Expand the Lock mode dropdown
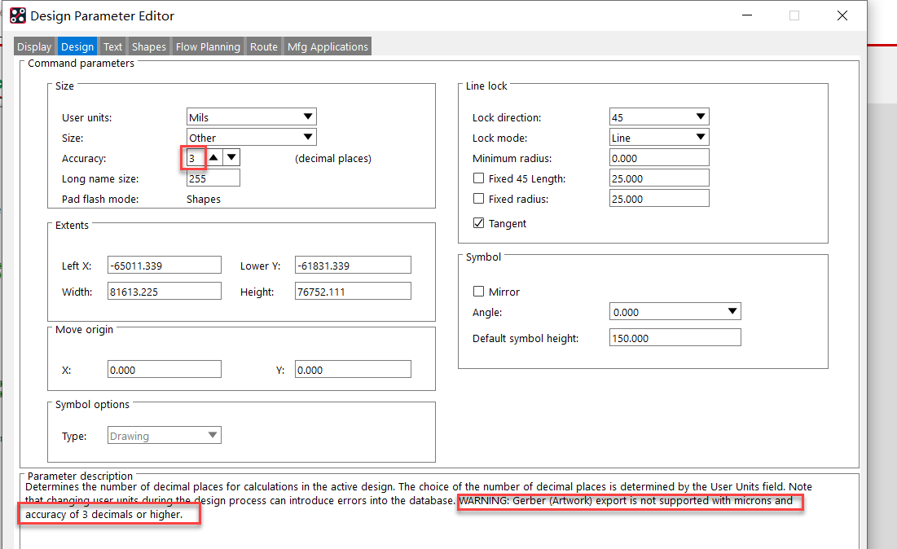Screen dimensions: 897x549 pos(658,138)
